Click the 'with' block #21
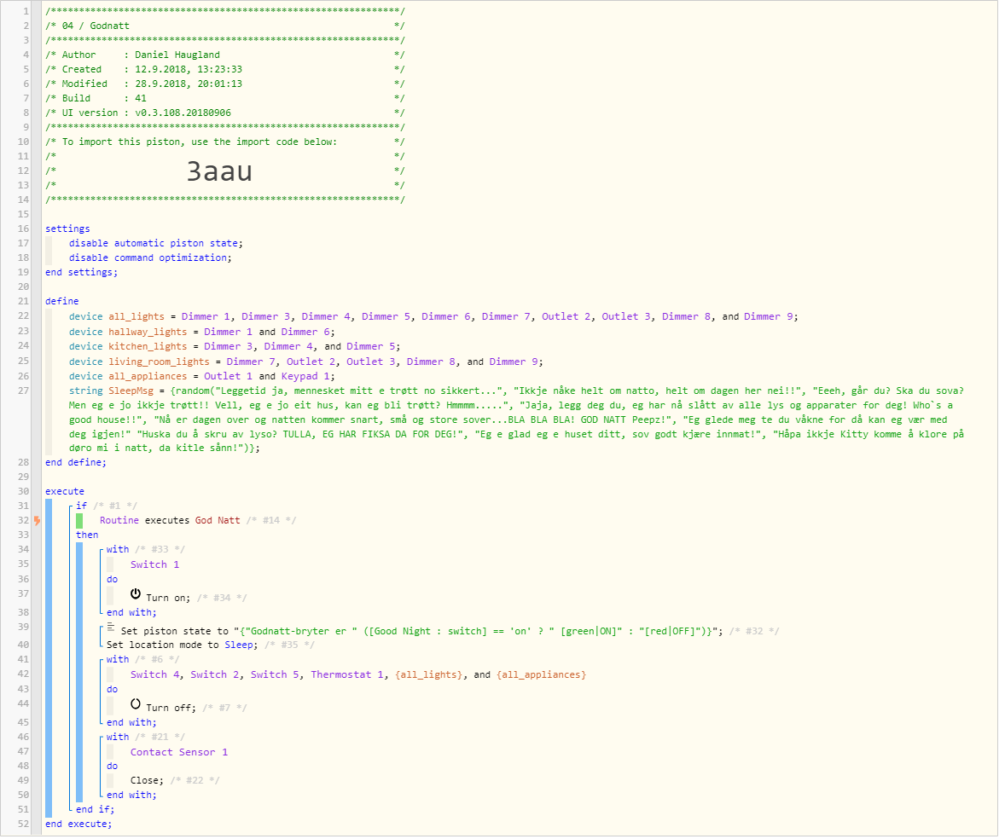 coord(117,738)
